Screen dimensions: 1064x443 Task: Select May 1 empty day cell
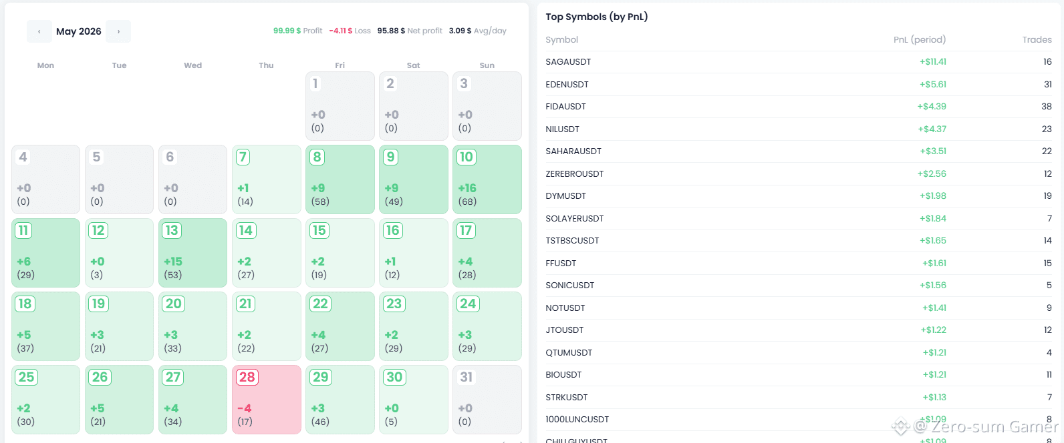point(340,106)
